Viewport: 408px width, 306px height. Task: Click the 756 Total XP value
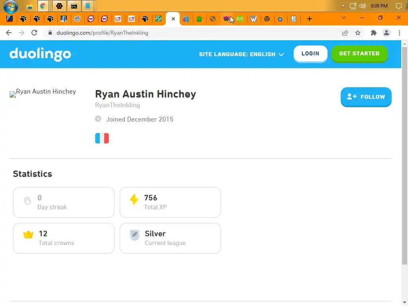pyautogui.click(x=151, y=198)
